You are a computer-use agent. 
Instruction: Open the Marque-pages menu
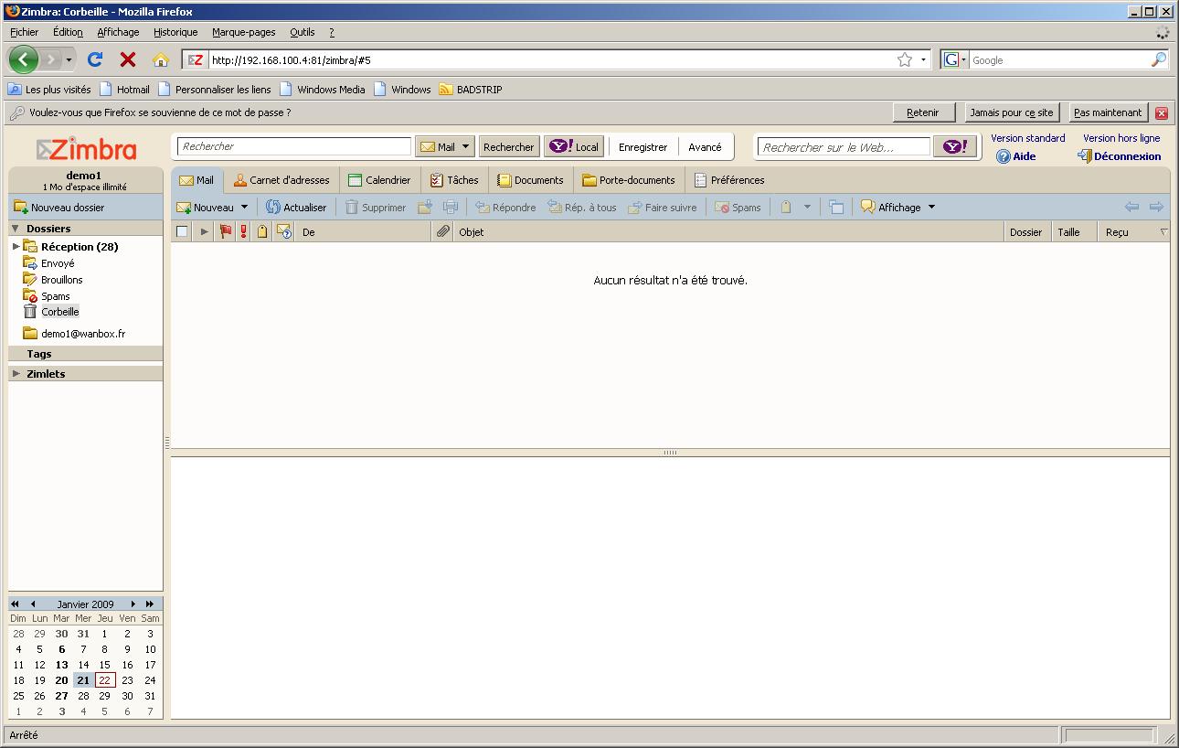pos(243,32)
